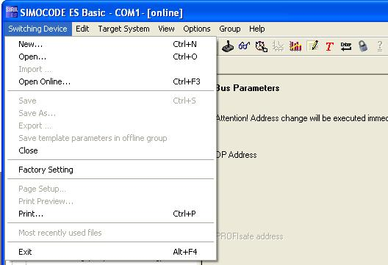Choose Factory Setting from the menu
Viewport: 388px width, 265px height.
coord(111,170)
